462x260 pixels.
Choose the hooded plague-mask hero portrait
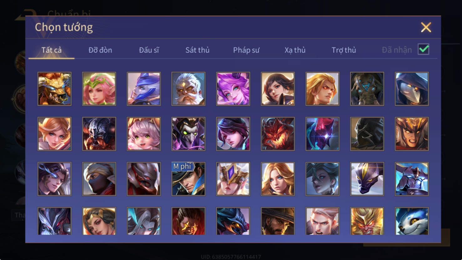412,89
